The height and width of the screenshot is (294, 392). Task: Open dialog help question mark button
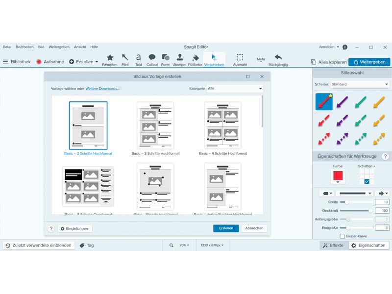click(51, 228)
